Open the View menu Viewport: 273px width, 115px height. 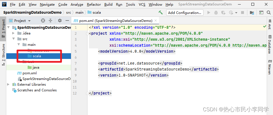click(32, 4)
